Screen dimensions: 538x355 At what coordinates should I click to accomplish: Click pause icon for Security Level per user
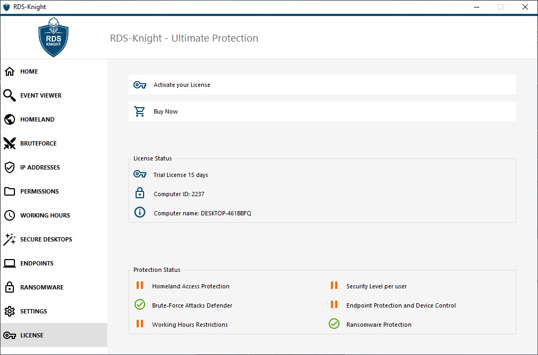(334, 285)
